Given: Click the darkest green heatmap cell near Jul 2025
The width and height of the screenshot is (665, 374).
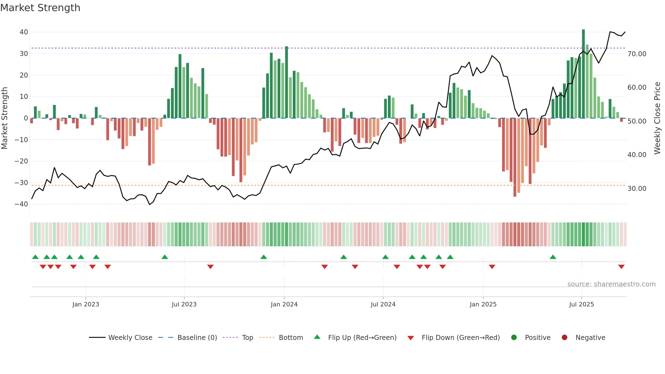Looking at the screenshot, I should [583, 234].
